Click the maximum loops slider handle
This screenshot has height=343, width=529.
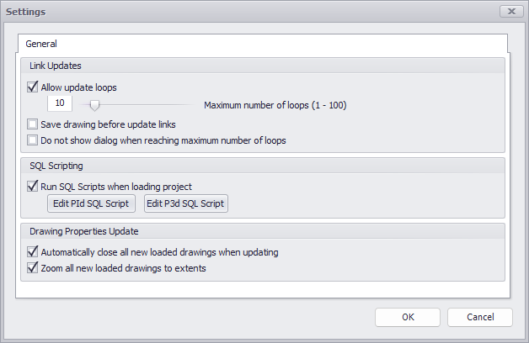click(x=95, y=105)
